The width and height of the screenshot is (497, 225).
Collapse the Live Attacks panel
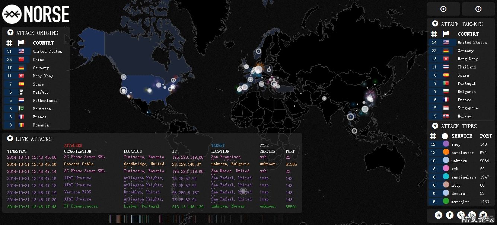tap(10, 139)
